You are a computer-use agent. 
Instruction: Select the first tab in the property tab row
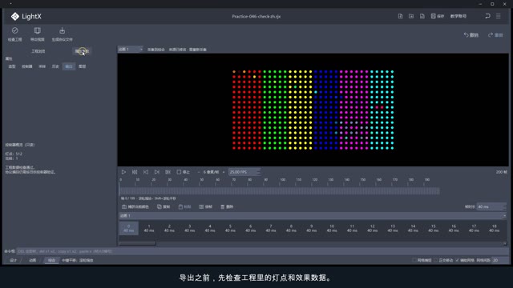(x=12, y=66)
